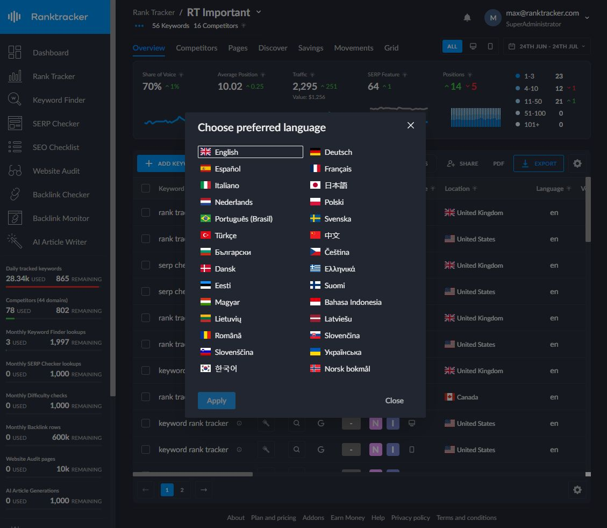Select Norsk bokmål language option

pos(340,368)
